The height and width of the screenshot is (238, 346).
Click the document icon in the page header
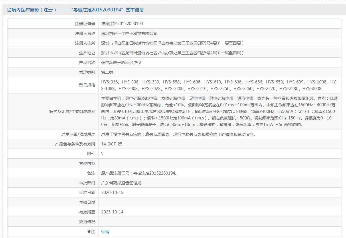[9, 10]
